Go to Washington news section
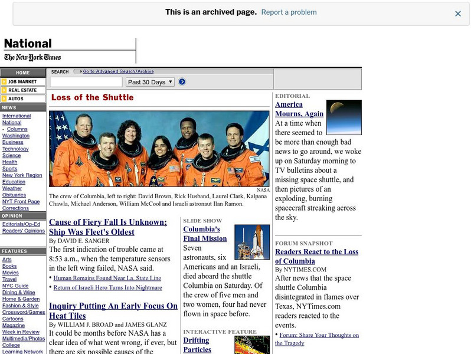 pyautogui.click(x=16, y=136)
